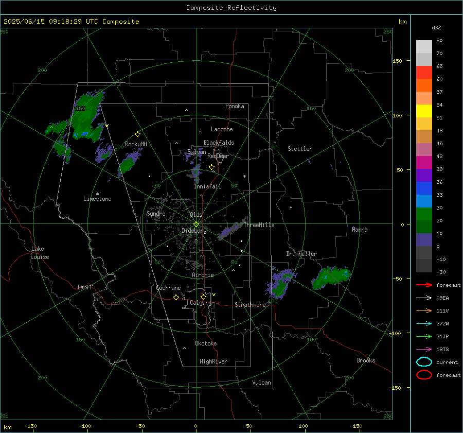Click the yellow diamond marker below Cochrane
Viewport: 463px width, 433px height.
click(176, 298)
